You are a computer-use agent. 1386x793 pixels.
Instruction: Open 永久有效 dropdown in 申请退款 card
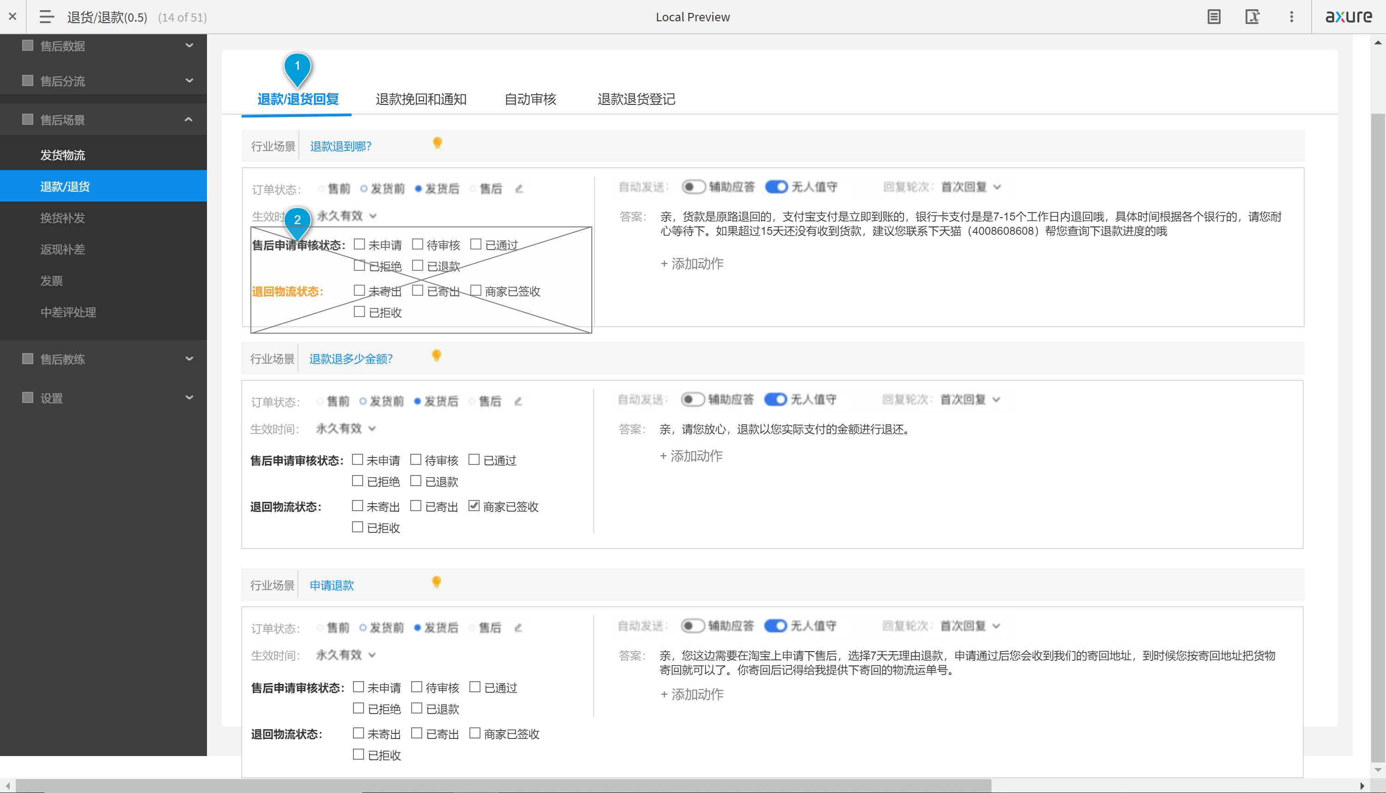coord(346,655)
